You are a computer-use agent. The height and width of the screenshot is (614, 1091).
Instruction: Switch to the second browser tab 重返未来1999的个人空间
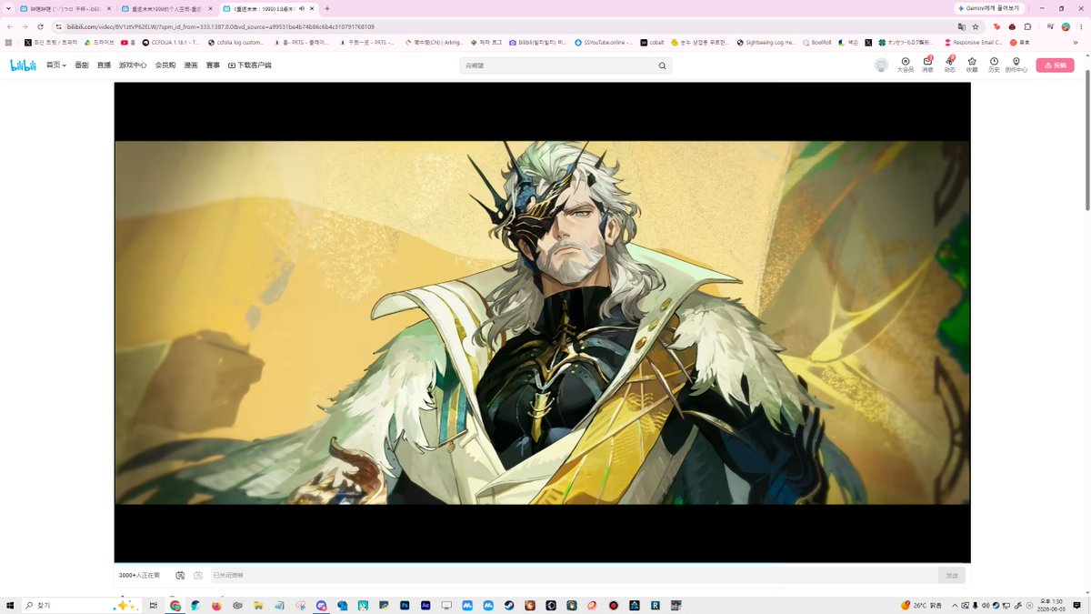point(166,8)
